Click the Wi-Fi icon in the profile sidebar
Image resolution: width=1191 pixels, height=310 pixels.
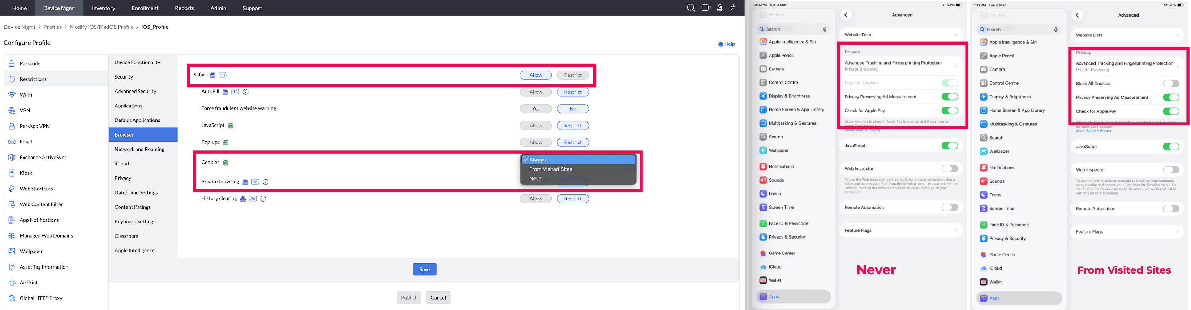pos(12,95)
